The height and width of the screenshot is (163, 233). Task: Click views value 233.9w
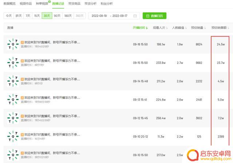coord(161,63)
